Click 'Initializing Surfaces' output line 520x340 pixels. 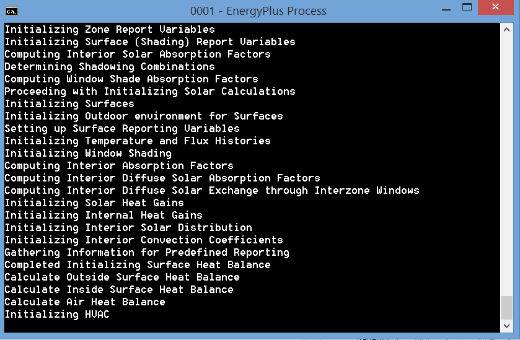69,103
